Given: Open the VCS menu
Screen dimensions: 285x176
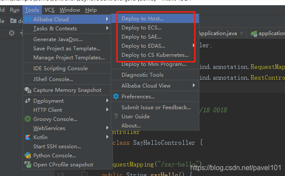Looking at the screenshot, I should click(49, 10).
